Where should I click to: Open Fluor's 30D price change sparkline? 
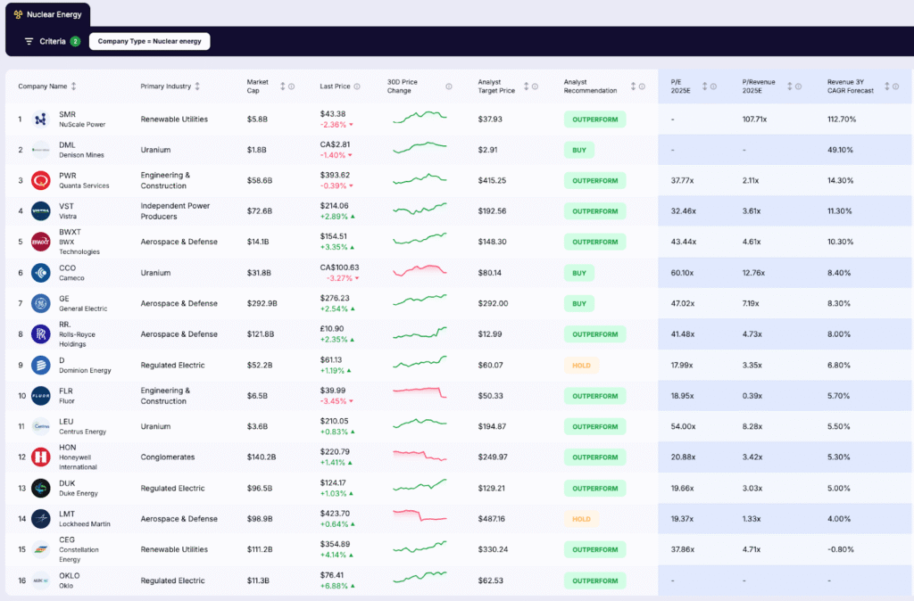(420, 392)
